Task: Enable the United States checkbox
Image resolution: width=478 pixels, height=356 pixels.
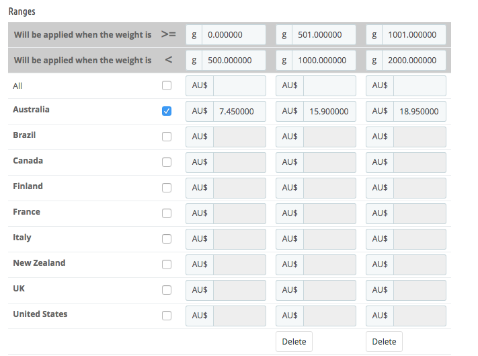Action: [167, 316]
